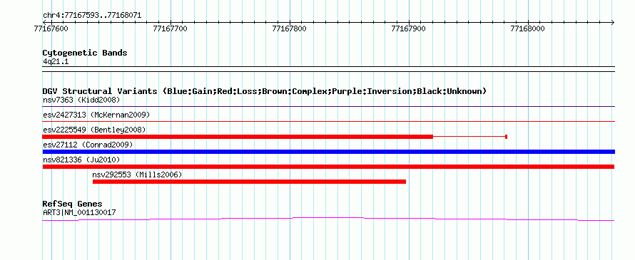The image size is (635, 260).
Task: Click the magenta ART3 gene line
Action: coord(328,219)
